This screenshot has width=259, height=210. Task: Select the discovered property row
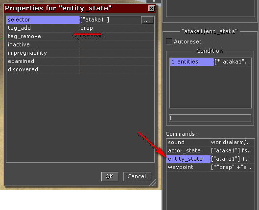tap(80, 69)
